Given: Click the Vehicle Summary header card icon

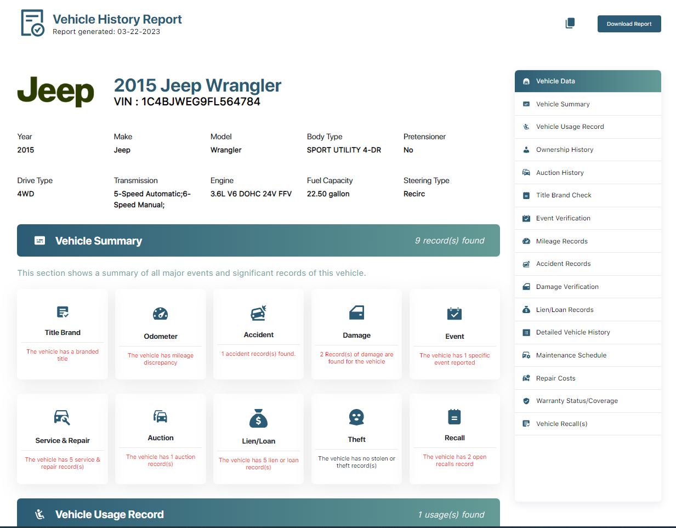Looking at the screenshot, I should pyautogui.click(x=40, y=241).
